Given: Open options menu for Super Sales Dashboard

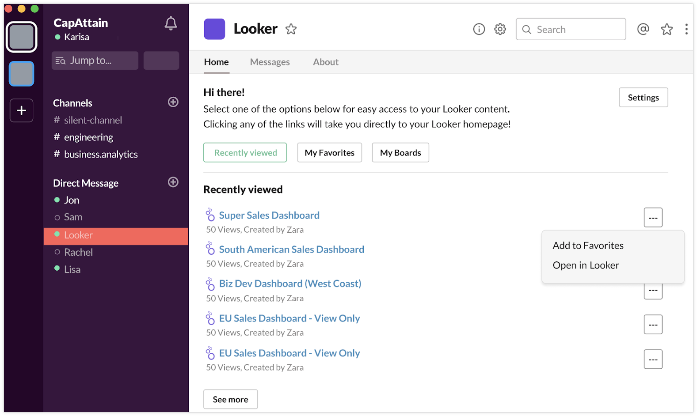Looking at the screenshot, I should click(x=653, y=217).
